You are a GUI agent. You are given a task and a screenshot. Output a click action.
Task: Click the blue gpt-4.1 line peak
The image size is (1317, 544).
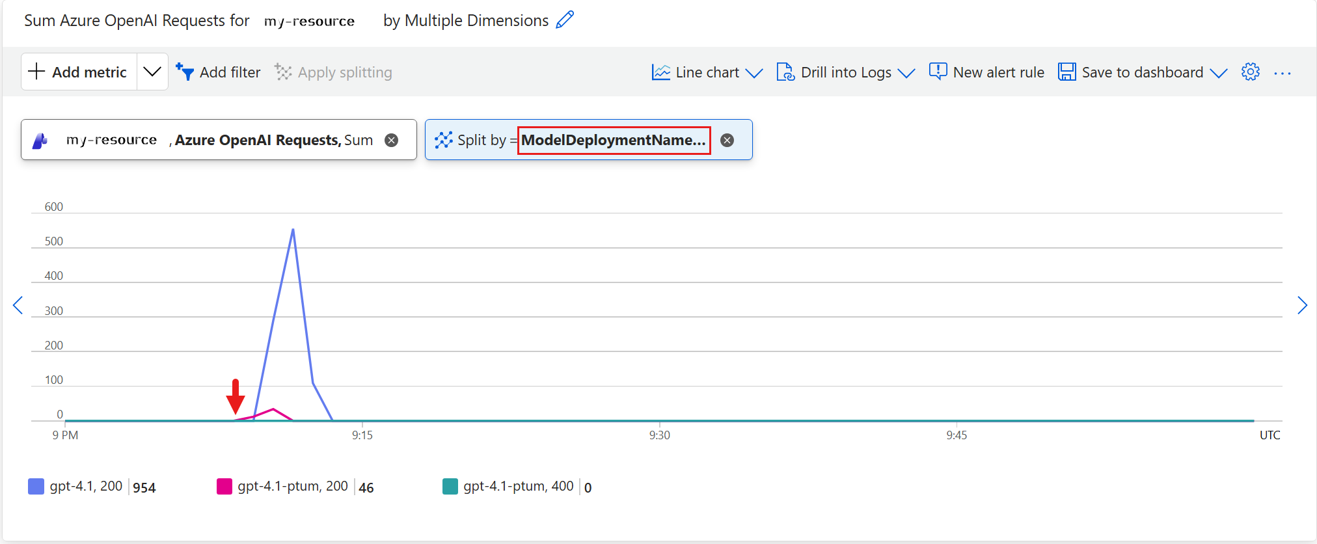293,230
